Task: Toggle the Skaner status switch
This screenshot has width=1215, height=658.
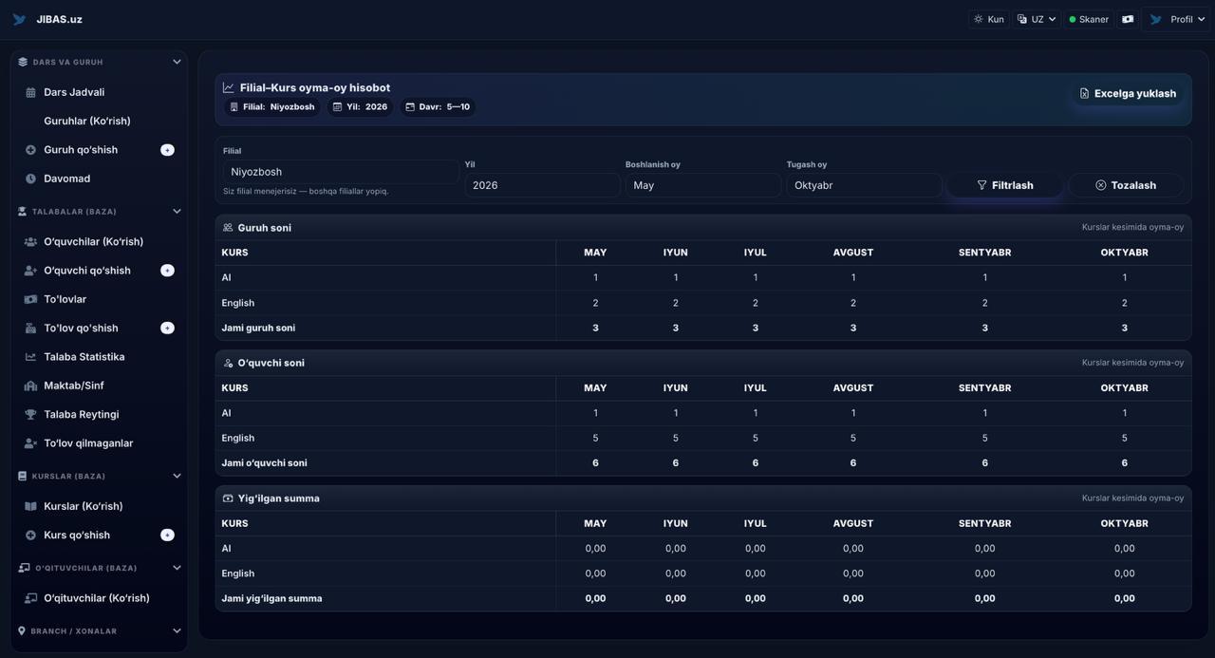Action: [x=1088, y=19]
